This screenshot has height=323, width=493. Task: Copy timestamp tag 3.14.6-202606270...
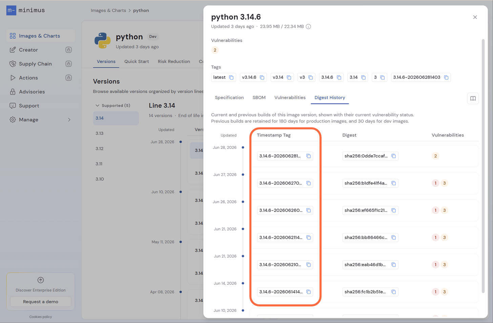click(308, 183)
